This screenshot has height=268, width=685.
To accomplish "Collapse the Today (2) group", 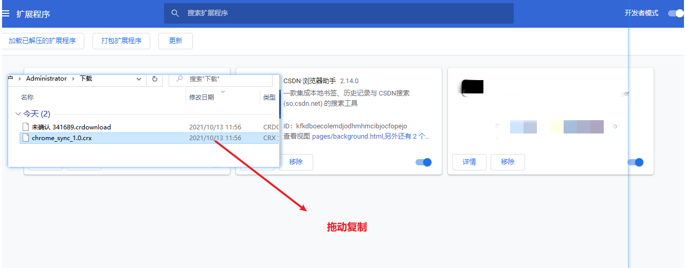I will click(x=19, y=114).
